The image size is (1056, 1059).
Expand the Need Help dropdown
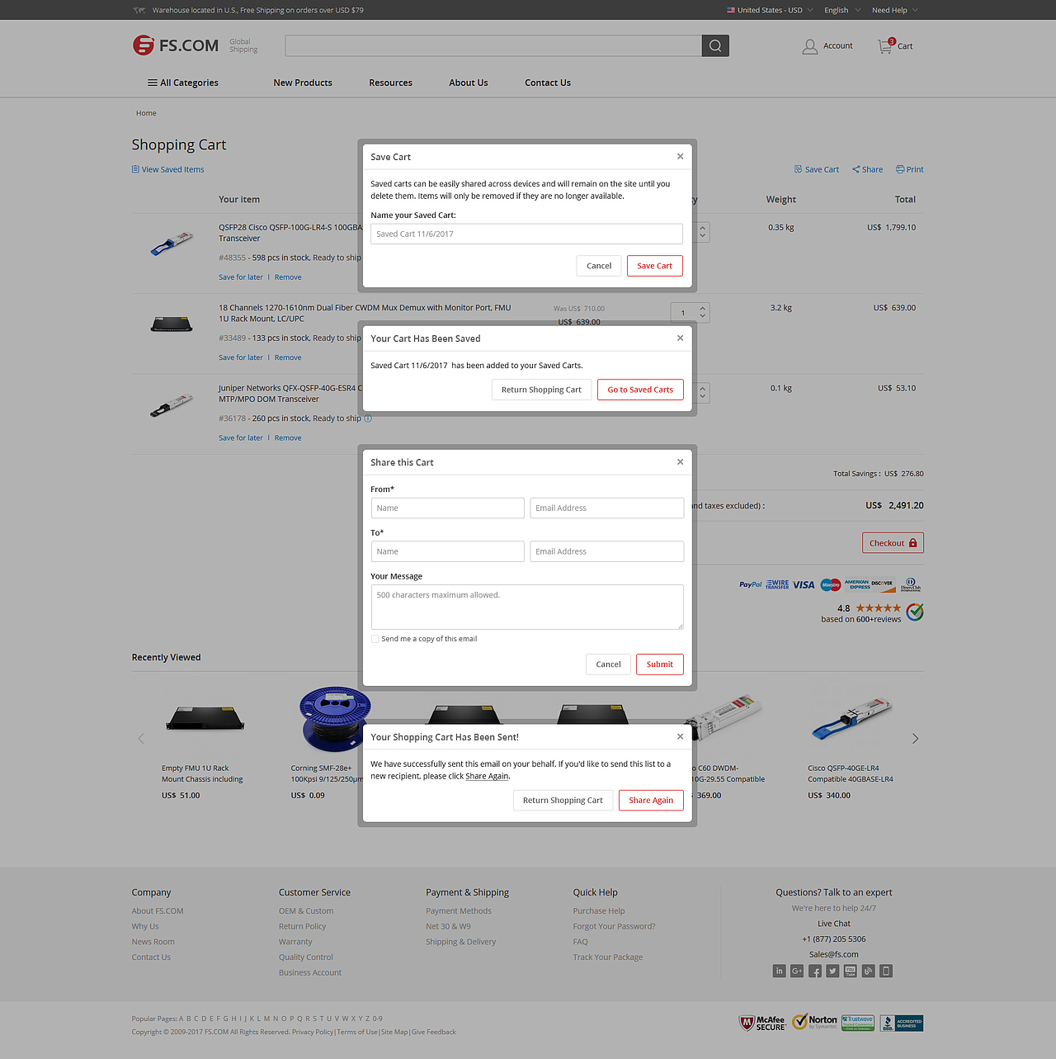(895, 10)
